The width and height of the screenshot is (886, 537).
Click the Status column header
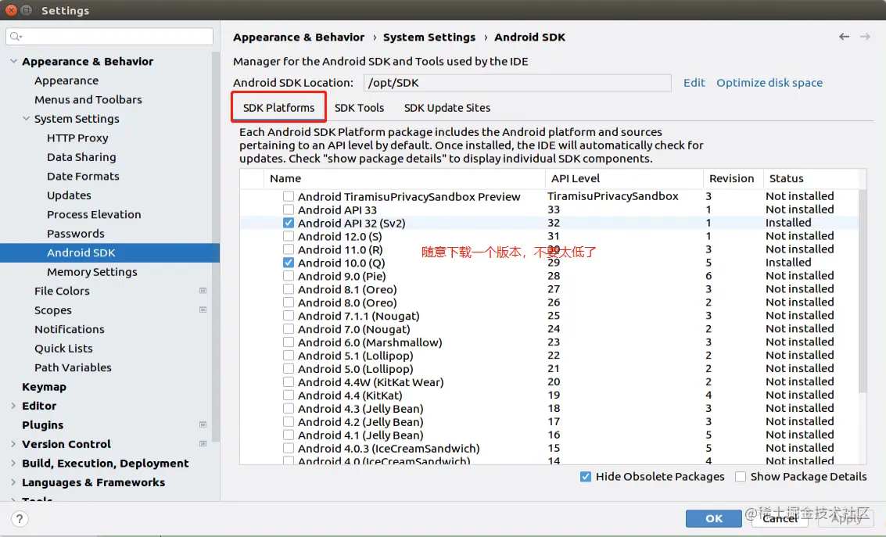pyautogui.click(x=811, y=178)
